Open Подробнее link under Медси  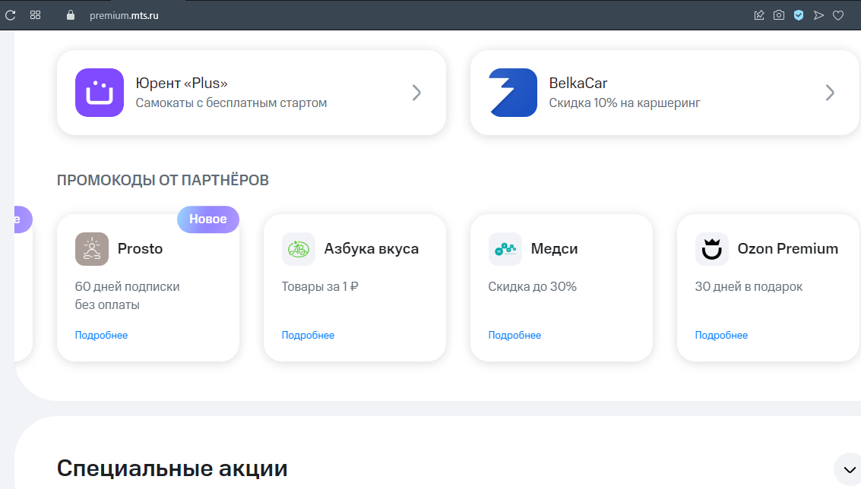(514, 336)
